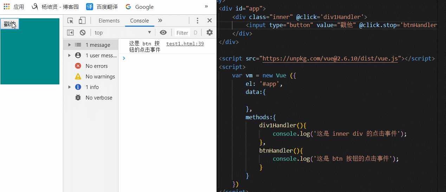
Task: Switch to the Elements tab
Action: [109, 21]
